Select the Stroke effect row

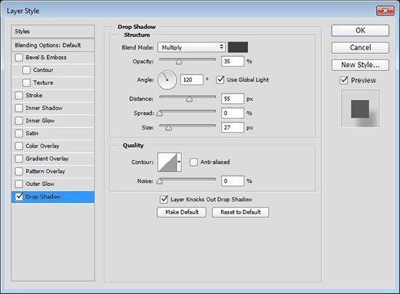[53, 95]
